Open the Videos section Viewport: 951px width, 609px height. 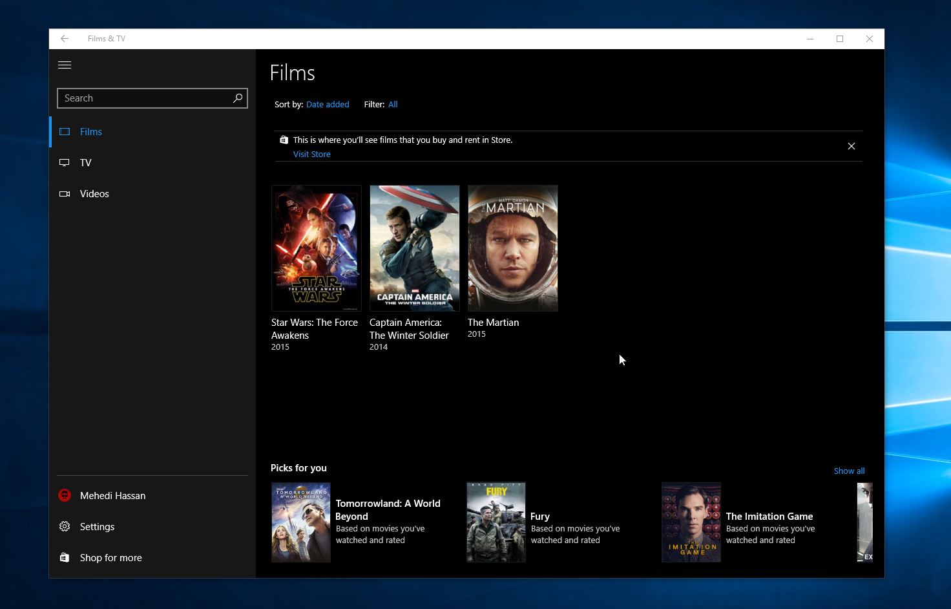click(x=152, y=194)
